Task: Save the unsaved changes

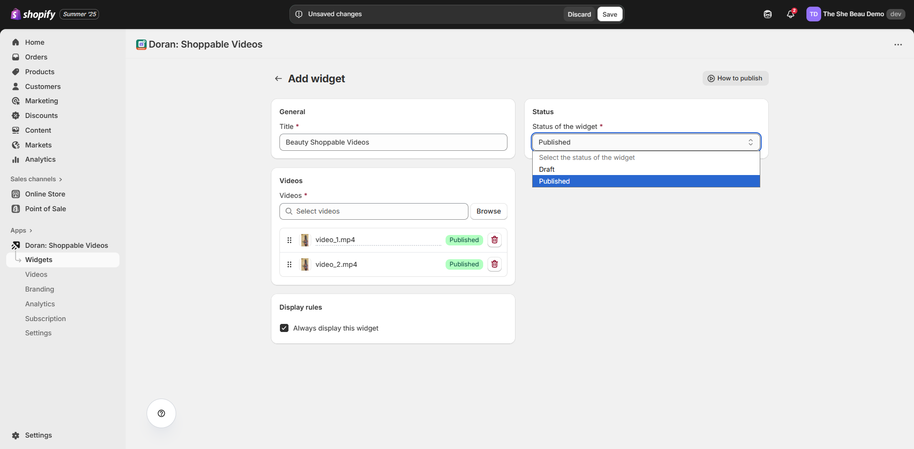Action: (x=609, y=14)
